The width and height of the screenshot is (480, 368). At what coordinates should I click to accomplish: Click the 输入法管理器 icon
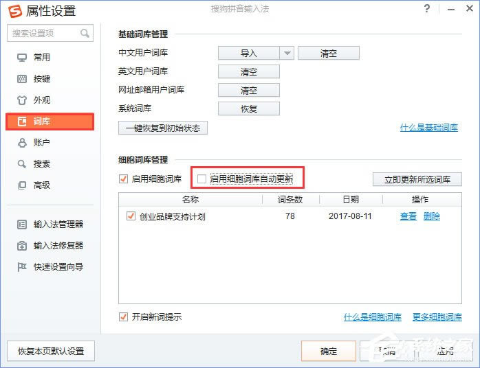click(x=21, y=225)
